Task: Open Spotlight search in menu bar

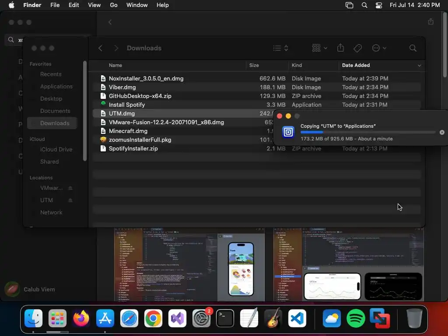Action: tap(364, 5)
